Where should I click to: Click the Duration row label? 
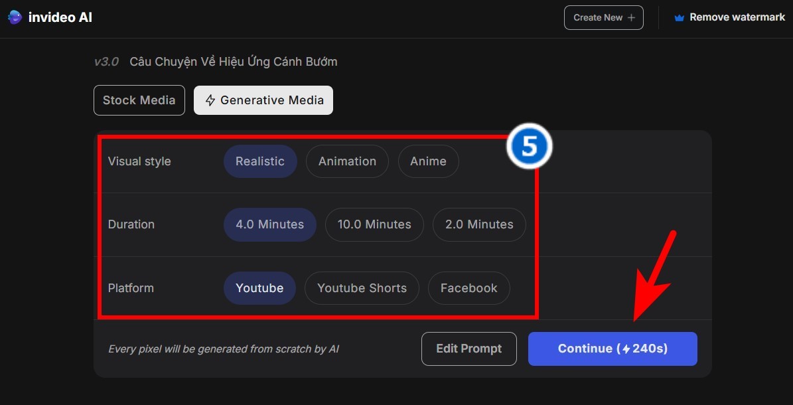(x=131, y=224)
